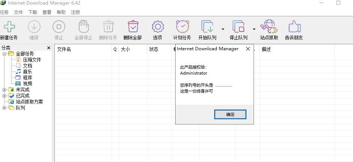Click the 删除任务 trash icon
Image resolution: width=353 pixels, height=162 pixels.
pyautogui.click(x=108, y=26)
